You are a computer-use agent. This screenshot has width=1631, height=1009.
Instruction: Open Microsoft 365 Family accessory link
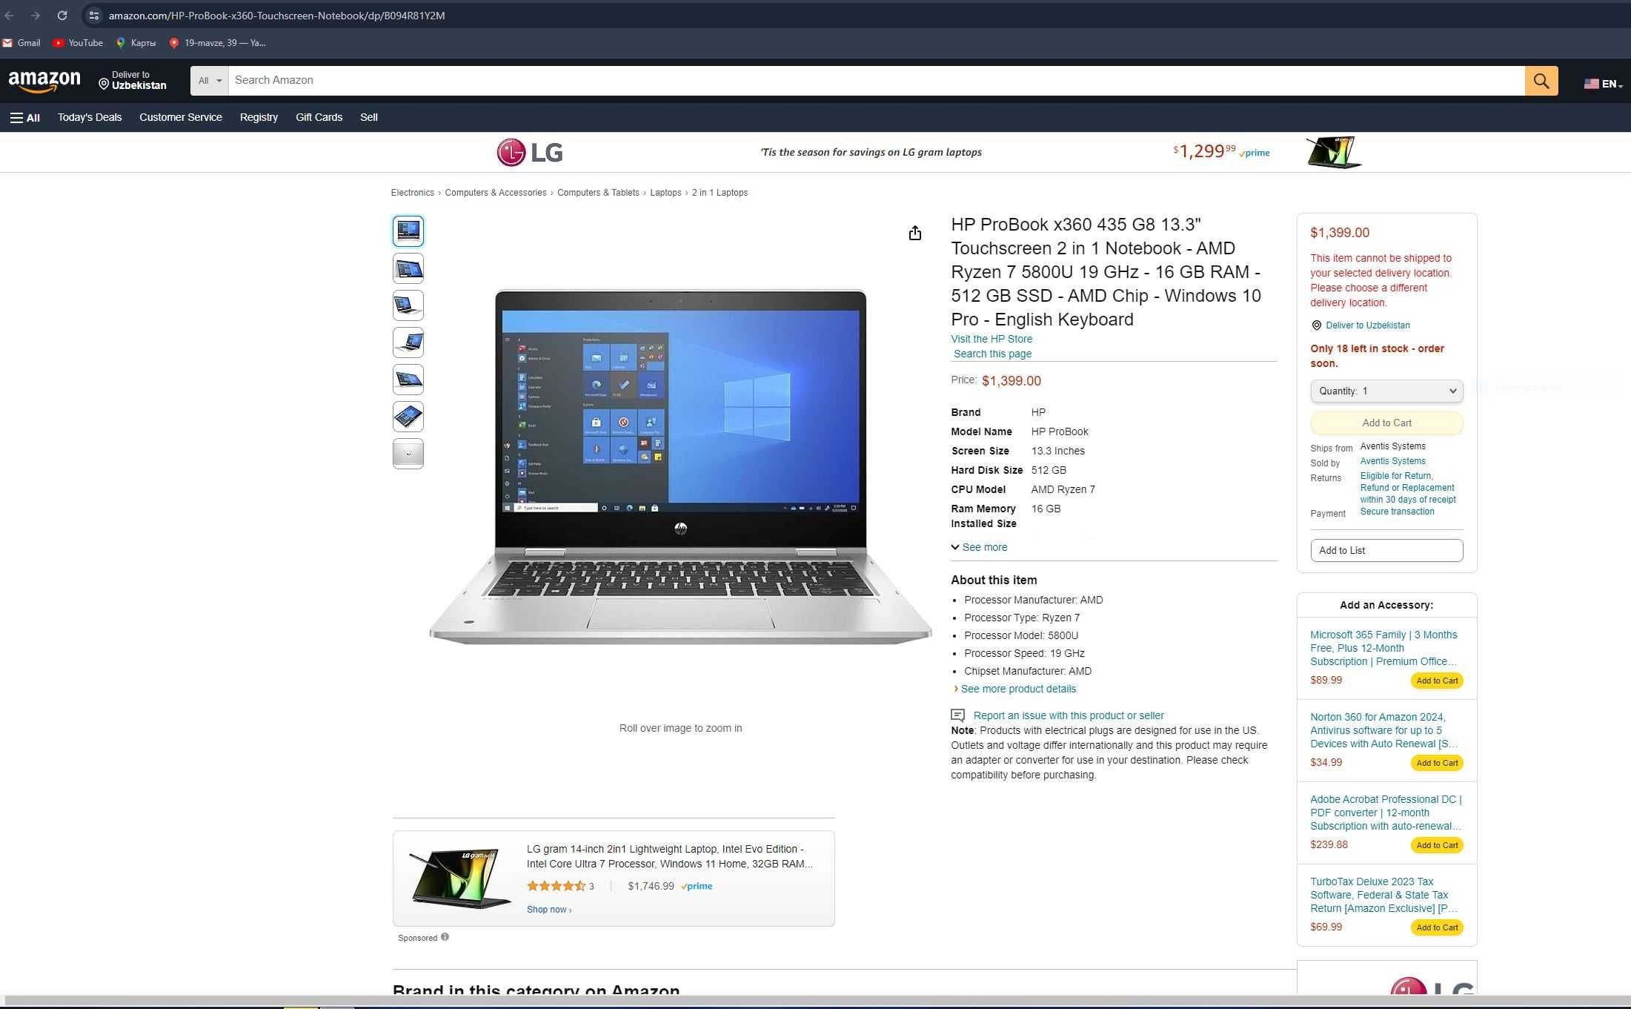pos(1383,648)
